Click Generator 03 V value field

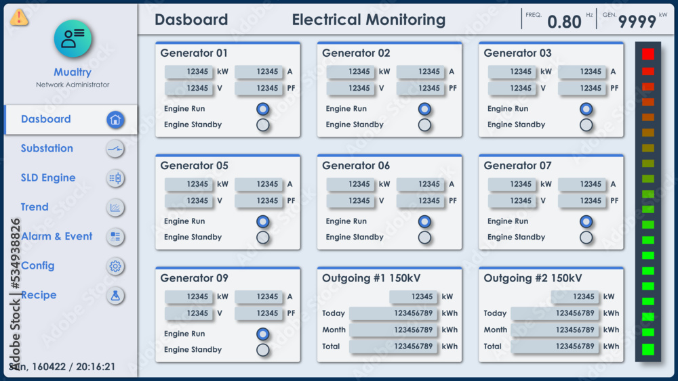(512, 88)
